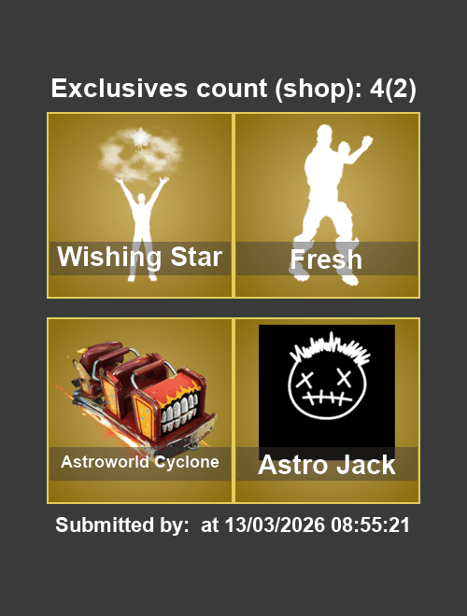Image resolution: width=467 pixels, height=616 pixels.
Task: Click the raised fist of Fresh dancer
Action: click(366, 142)
